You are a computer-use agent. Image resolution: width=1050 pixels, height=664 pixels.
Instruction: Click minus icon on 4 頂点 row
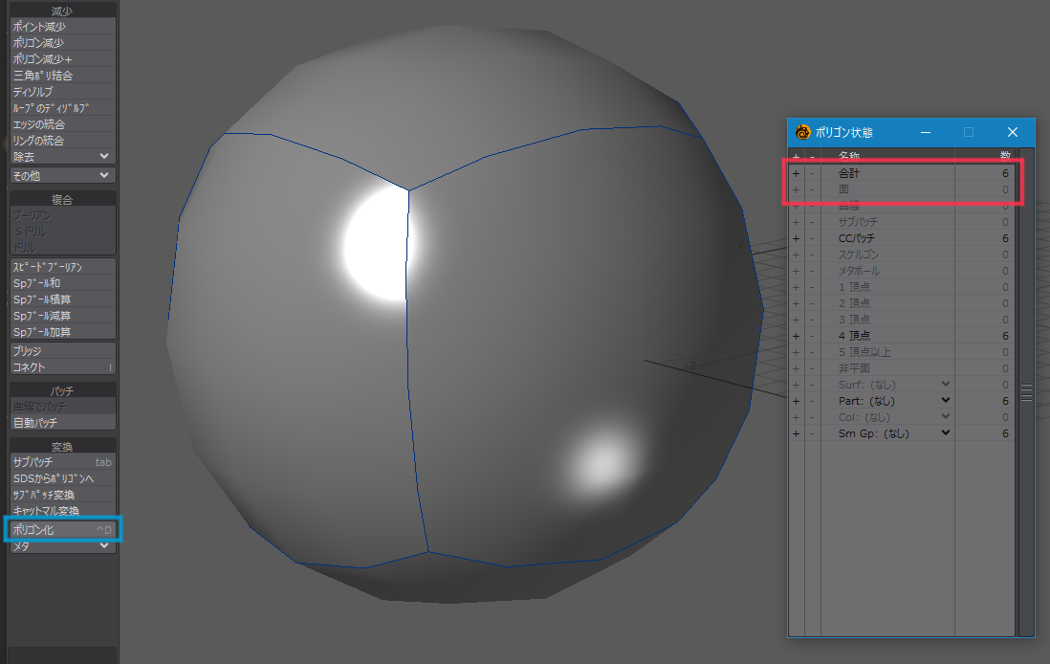(813, 336)
